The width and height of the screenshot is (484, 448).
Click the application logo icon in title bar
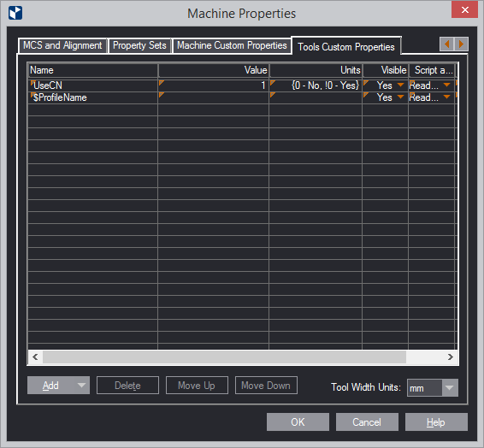click(15, 13)
